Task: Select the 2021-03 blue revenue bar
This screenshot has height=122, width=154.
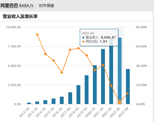Action: pos(103,77)
